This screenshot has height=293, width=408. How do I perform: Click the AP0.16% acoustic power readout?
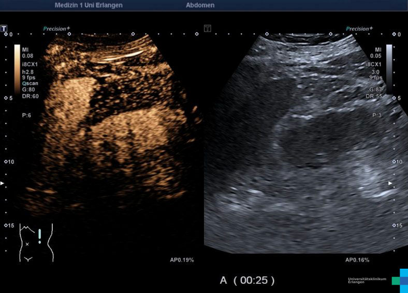pyautogui.click(x=357, y=260)
